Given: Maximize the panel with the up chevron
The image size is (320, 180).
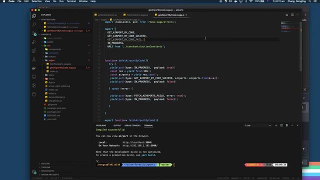Looking at the screenshot, I should [292, 125].
